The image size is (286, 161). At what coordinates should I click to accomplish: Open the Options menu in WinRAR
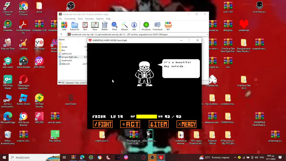[x=100, y=19]
